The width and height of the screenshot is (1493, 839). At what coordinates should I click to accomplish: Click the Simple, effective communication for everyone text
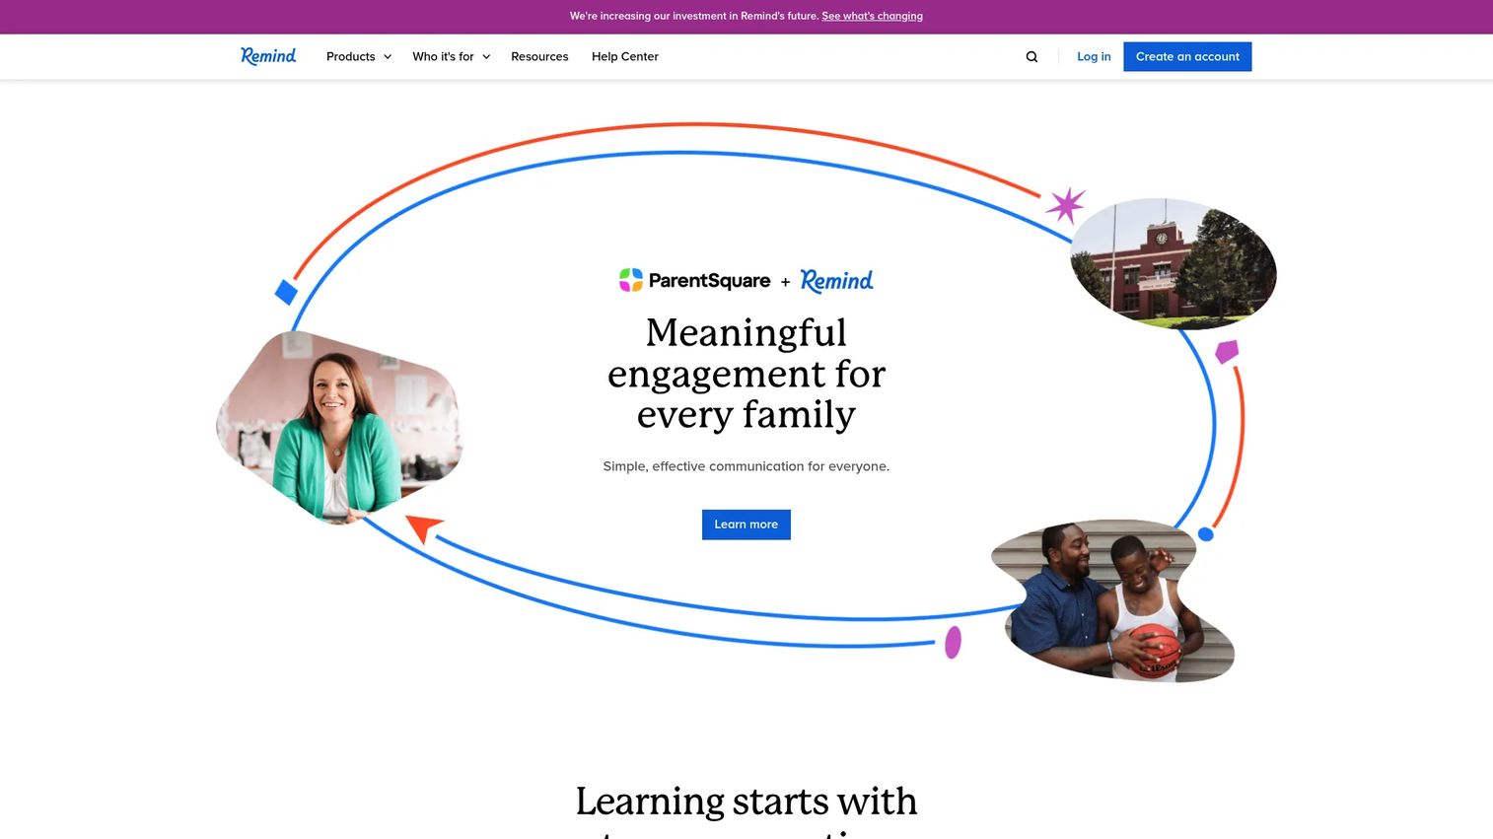746,466
